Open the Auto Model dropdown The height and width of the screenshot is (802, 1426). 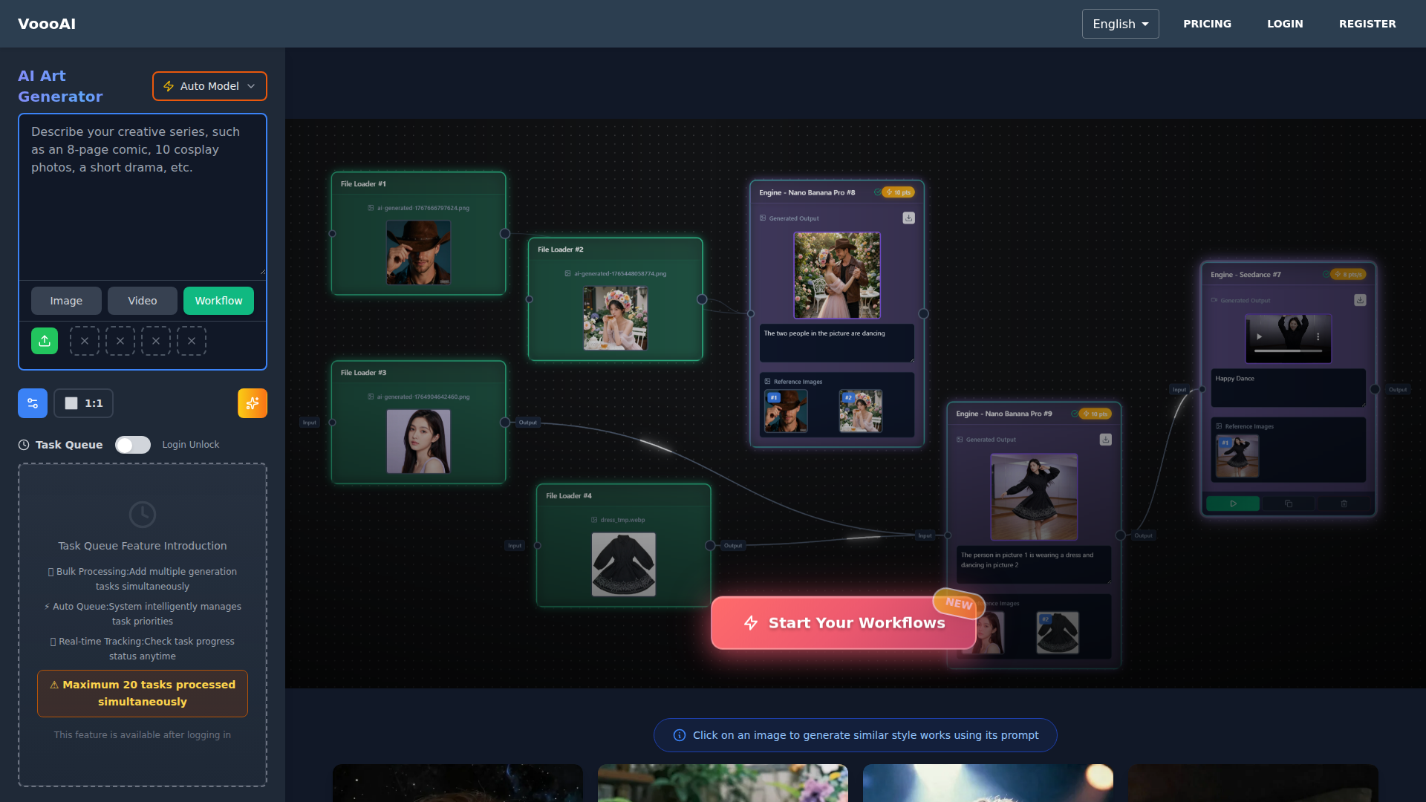[209, 86]
